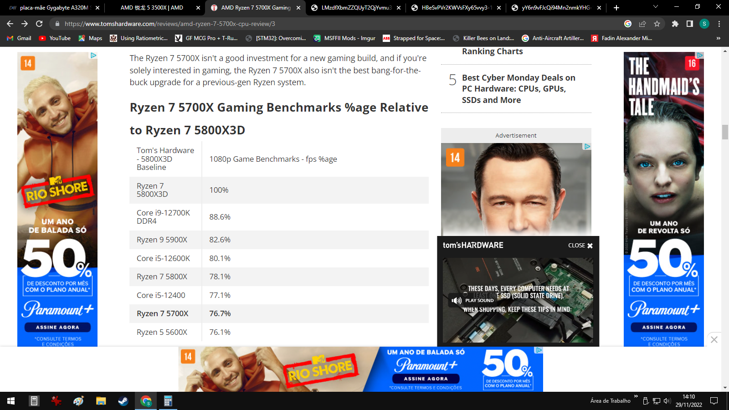Open the Strapped for Space bookmark

click(414, 38)
